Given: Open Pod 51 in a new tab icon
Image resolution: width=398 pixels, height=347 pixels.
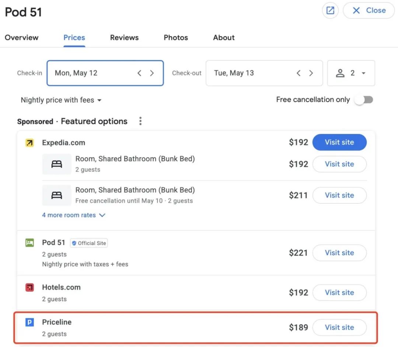Looking at the screenshot, I should 330,10.
